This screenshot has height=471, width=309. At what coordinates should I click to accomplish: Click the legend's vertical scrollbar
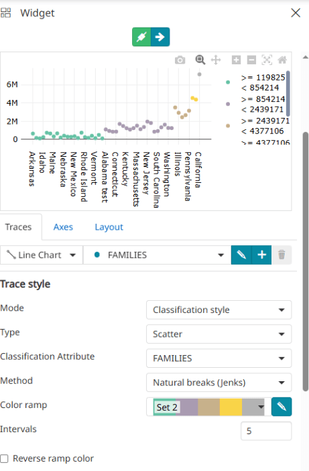tap(288, 93)
